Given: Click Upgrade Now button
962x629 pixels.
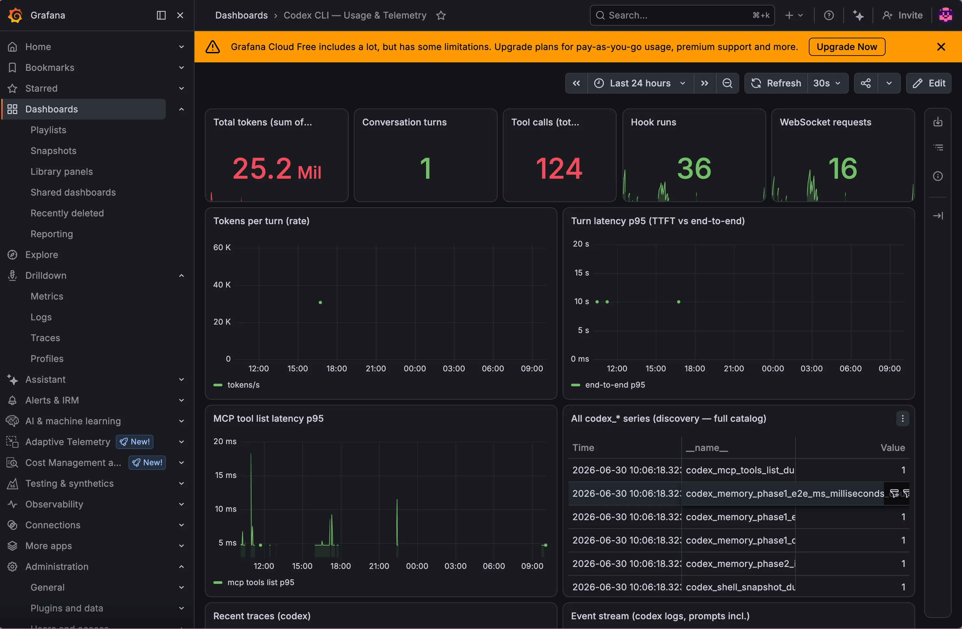Looking at the screenshot, I should click(x=847, y=47).
